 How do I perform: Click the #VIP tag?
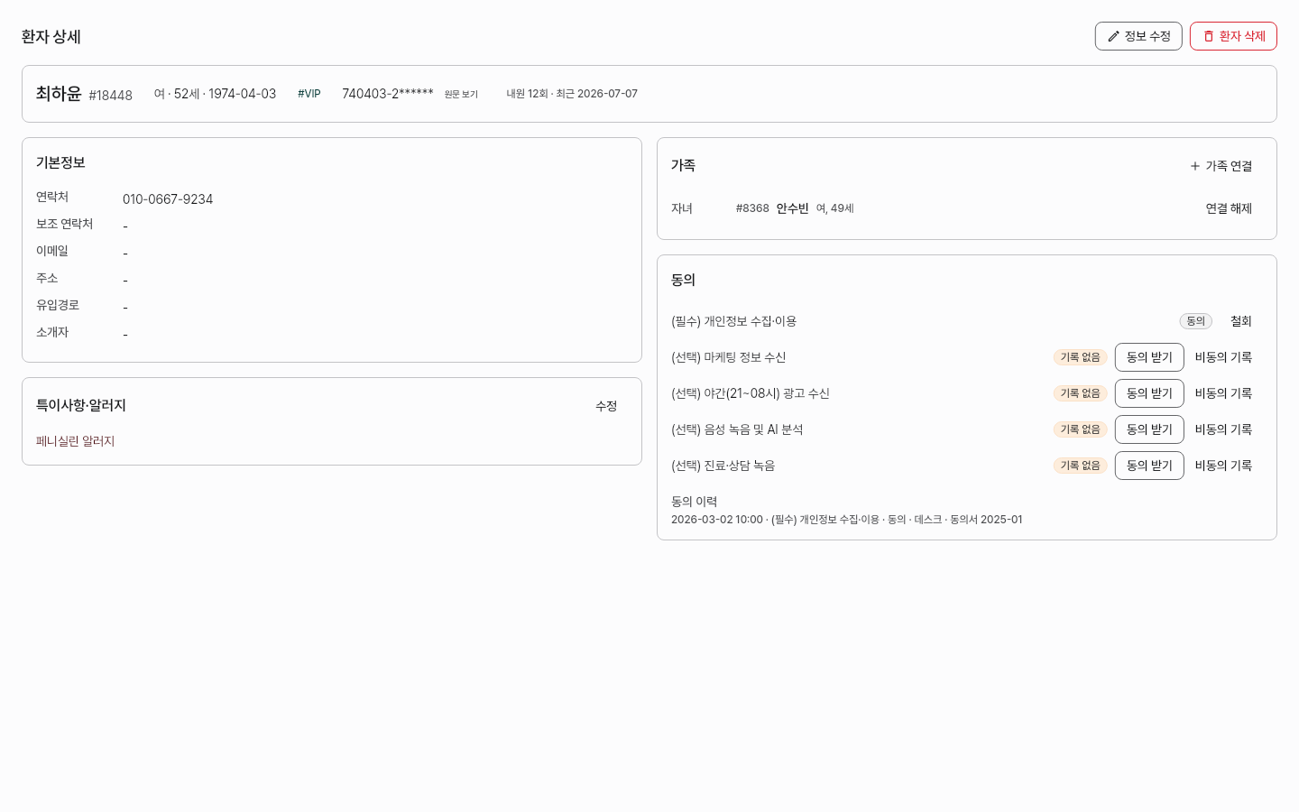[309, 94]
